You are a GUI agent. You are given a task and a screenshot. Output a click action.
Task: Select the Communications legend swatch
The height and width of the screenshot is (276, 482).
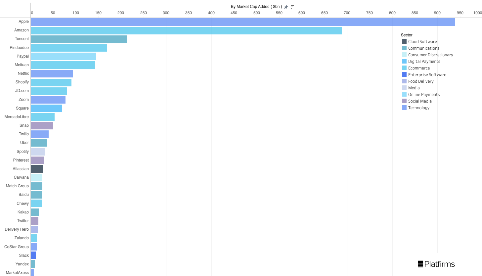(404, 48)
